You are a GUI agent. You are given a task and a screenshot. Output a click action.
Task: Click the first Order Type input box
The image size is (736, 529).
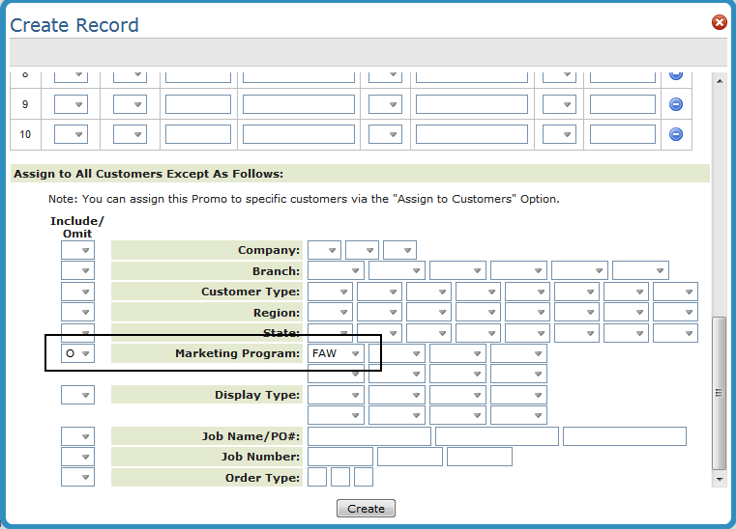[317, 477]
